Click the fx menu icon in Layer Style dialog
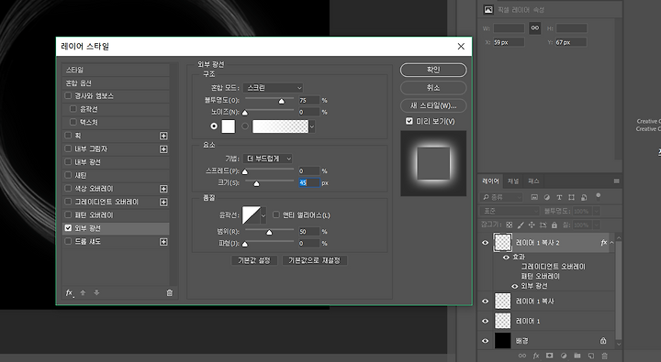The width and height of the screenshot is (661, 362). click(69, 292)
